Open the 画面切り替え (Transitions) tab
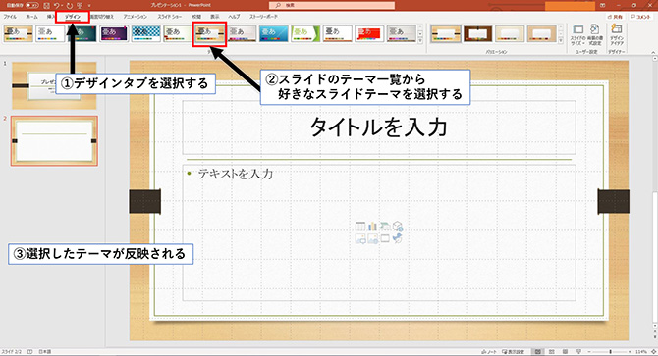This screenshot has height=356, width=658. (102, 17)
